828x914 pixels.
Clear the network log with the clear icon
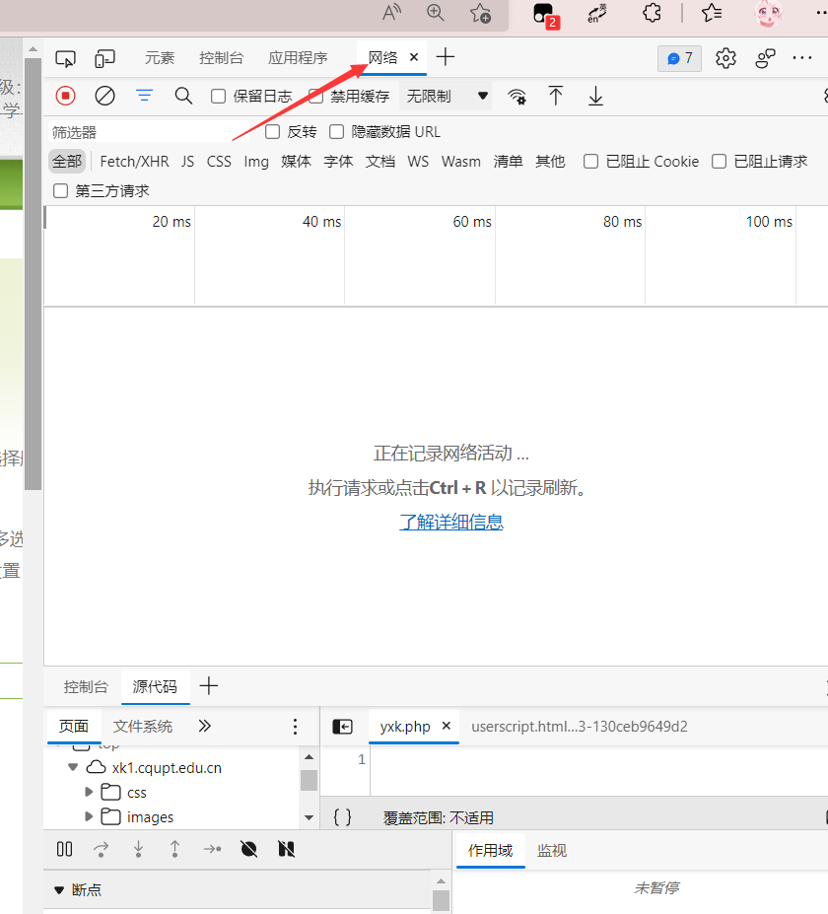pyautogui.click(x=104, y=96)
